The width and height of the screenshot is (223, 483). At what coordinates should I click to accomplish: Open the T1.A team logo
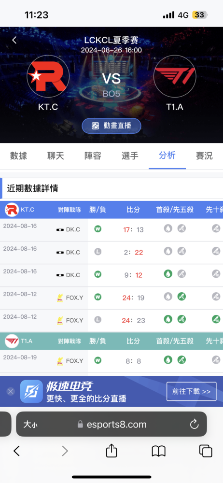coord(175,76)
